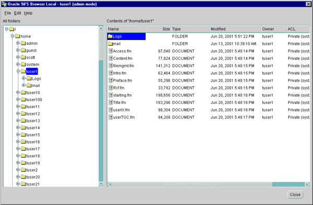Select tuser19 in the folder tree
This screenshot has height=205, width=313.
[x=33, y=163]
